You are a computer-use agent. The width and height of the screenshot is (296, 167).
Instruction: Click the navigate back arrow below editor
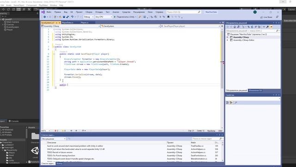(71, 131)
